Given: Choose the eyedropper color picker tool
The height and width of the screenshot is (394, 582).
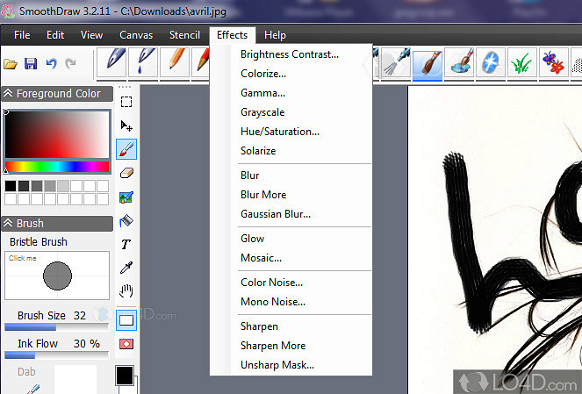Looking at the screenshot, I should coord(126,268).
